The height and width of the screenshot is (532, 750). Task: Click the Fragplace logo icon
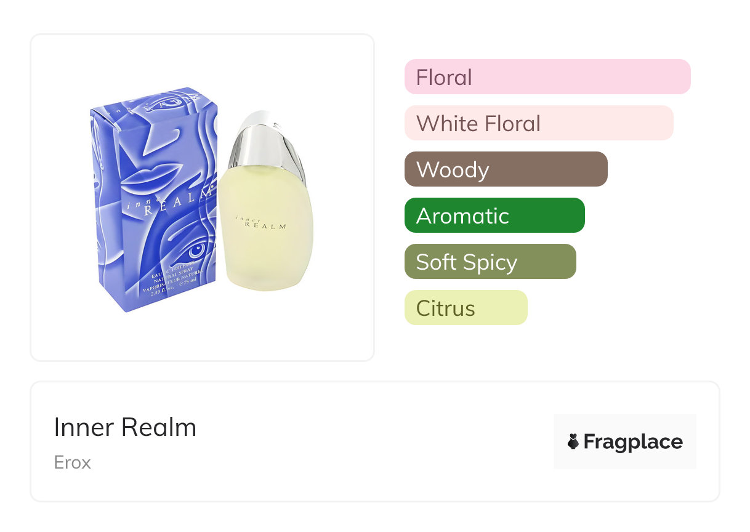click(x=573, y=441)
